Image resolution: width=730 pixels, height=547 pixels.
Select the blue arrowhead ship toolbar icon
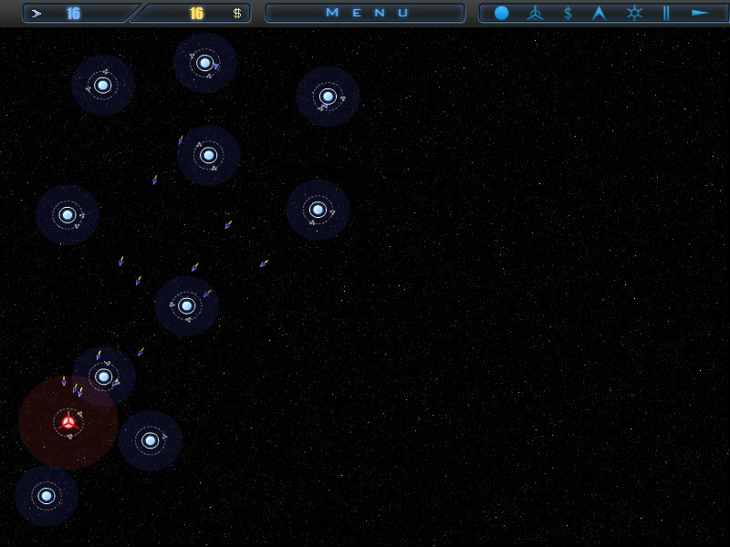tap(600, 13)
